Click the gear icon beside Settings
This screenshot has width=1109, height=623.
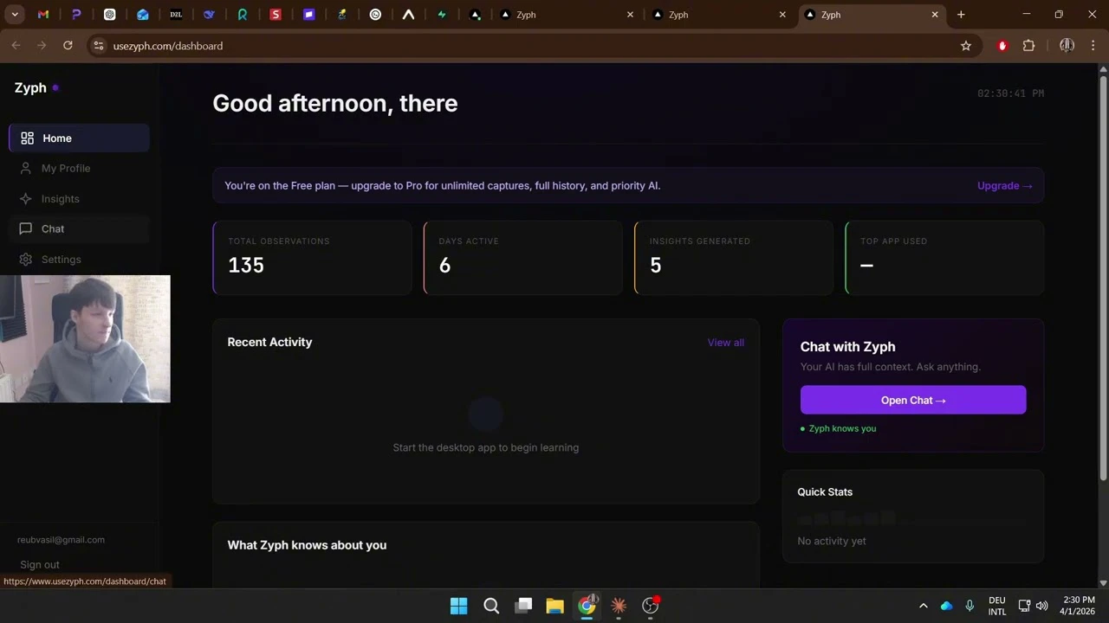(x=26, y=260)
